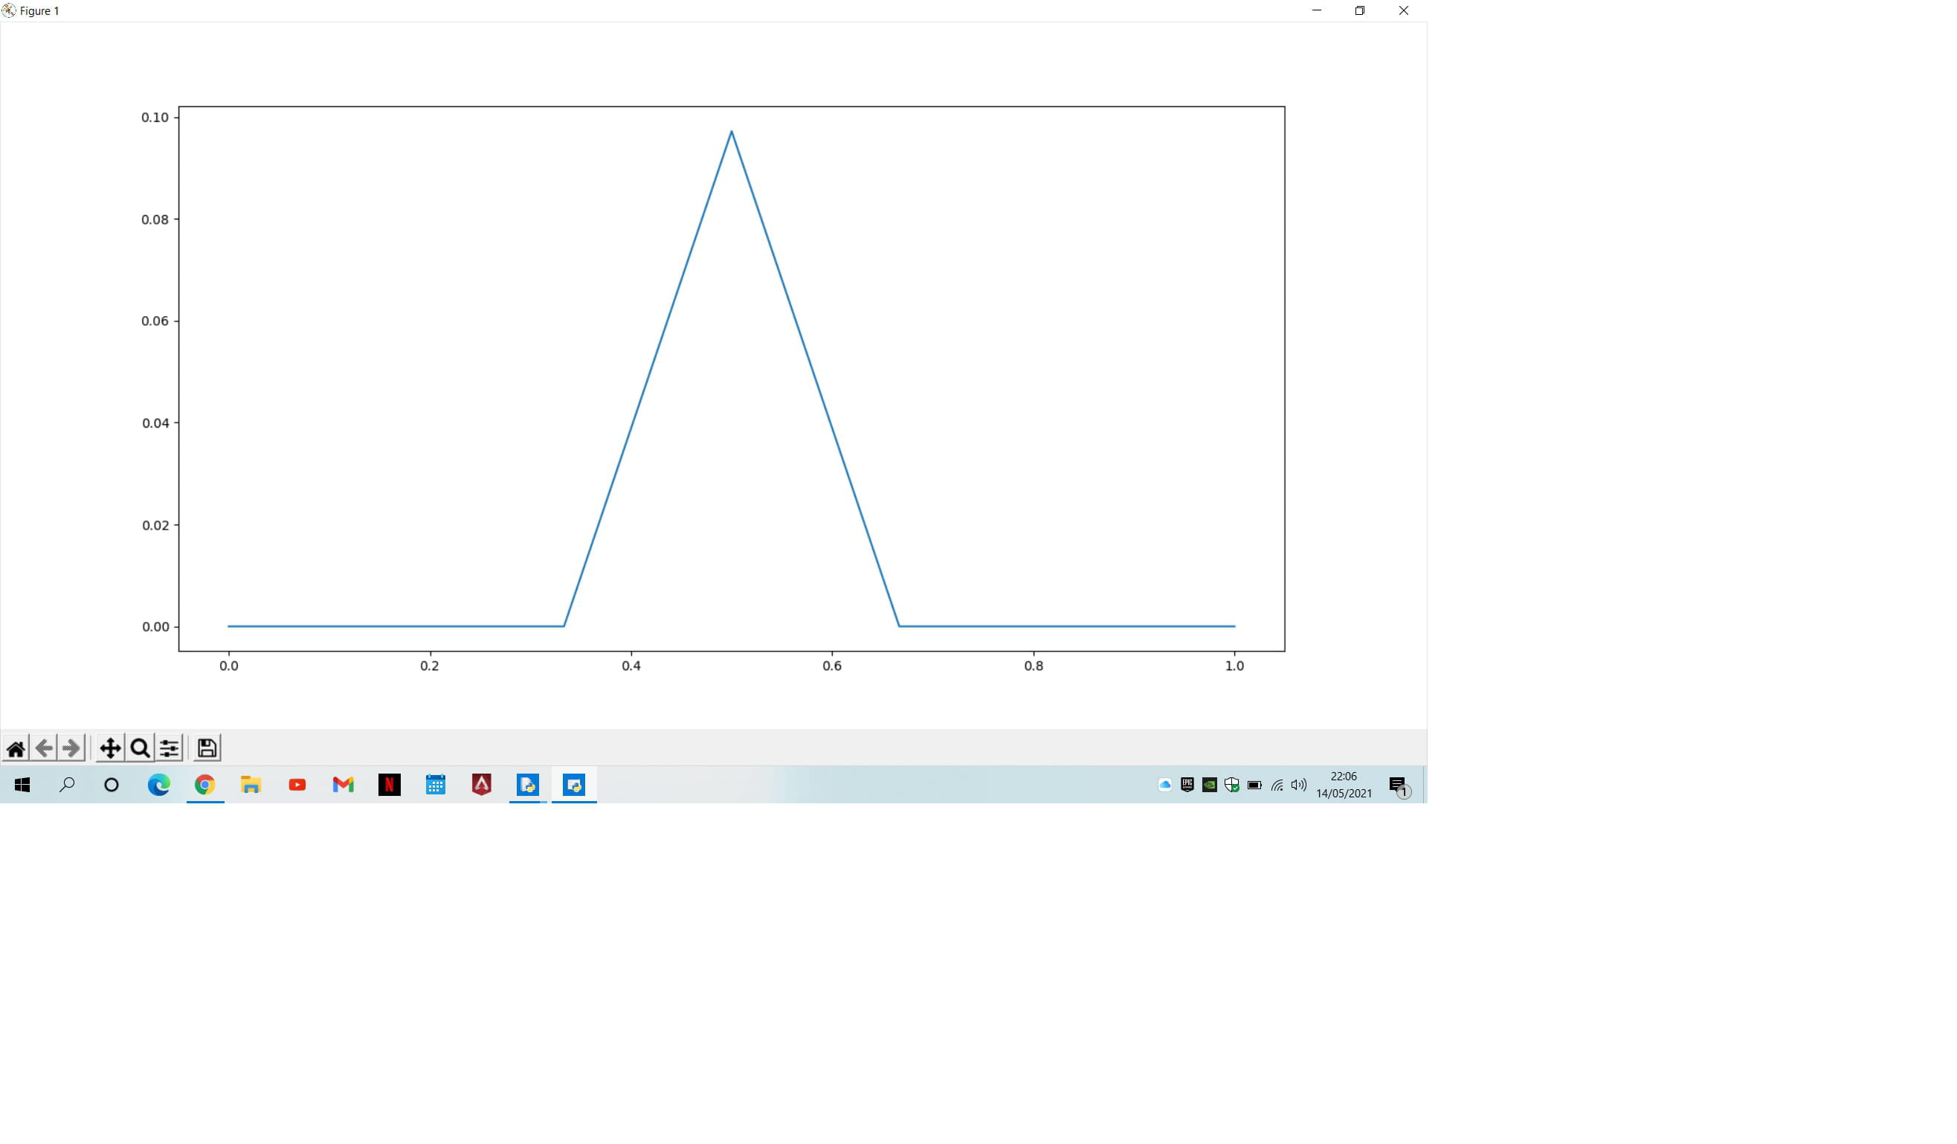Launch Netflix from taskbar
This screenshot has width=1957, height=1144.
tap(389, 785)
